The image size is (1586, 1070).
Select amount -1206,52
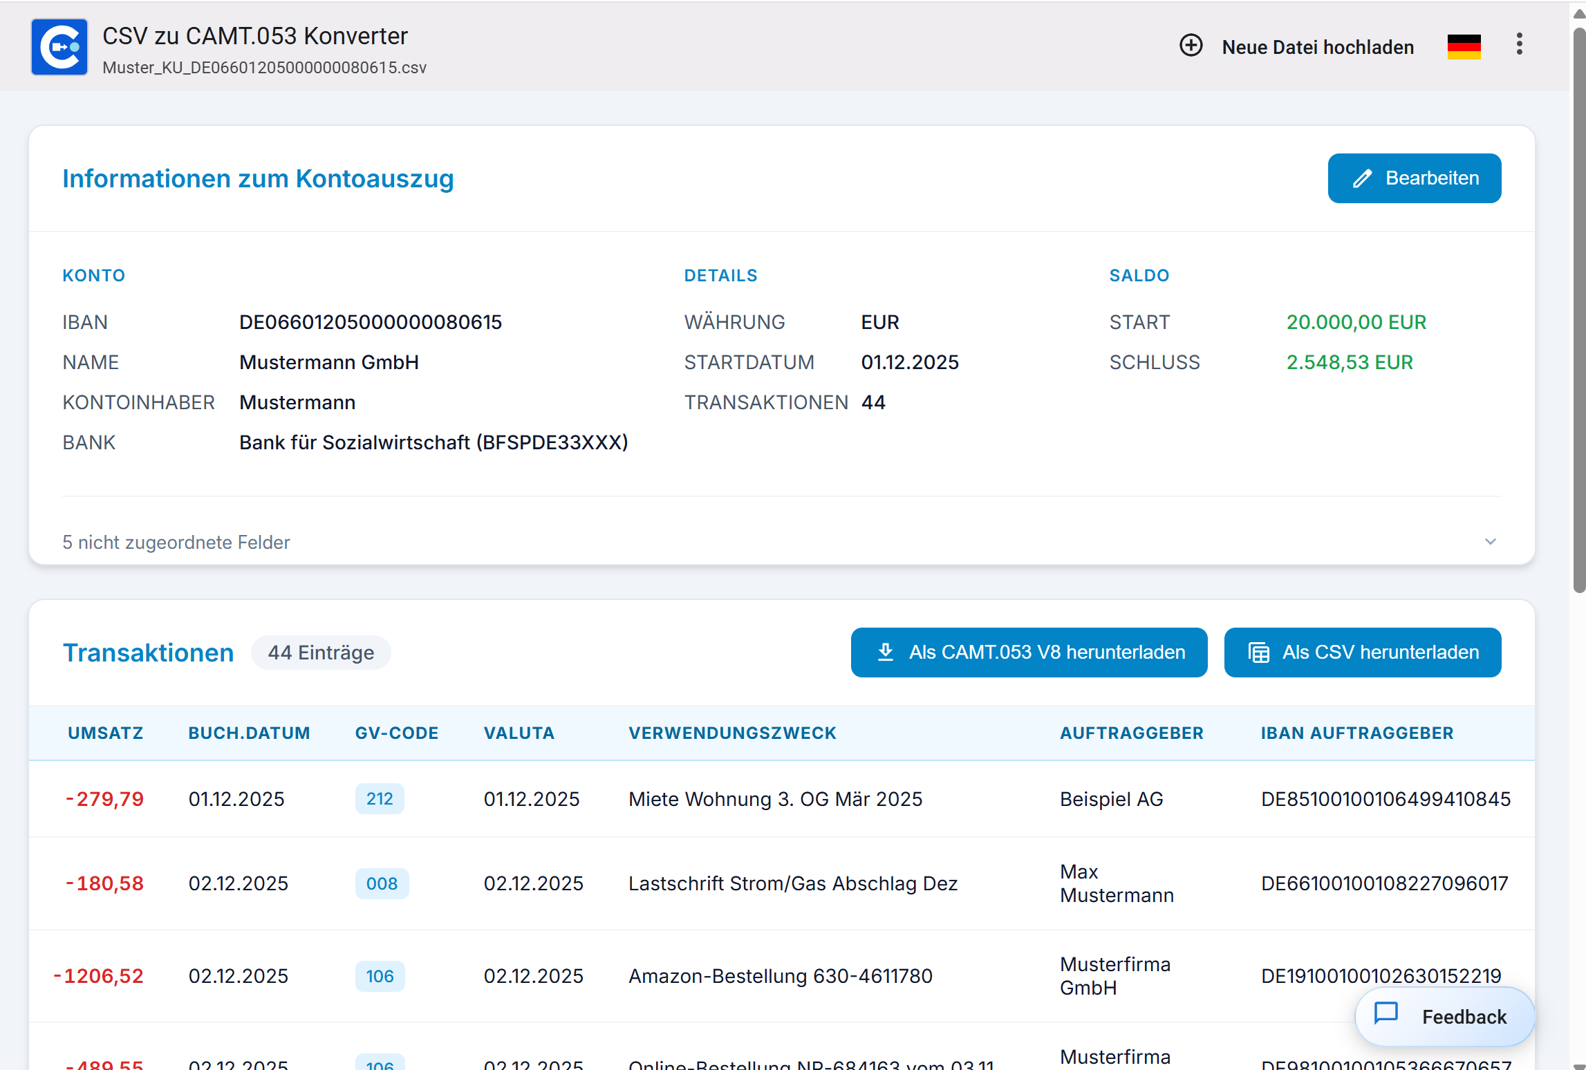tap(98, 977)
